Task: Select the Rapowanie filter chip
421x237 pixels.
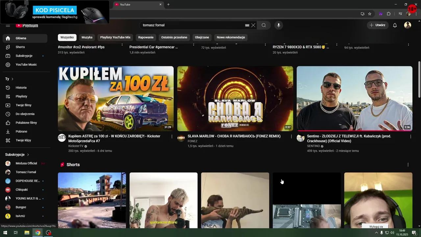Action: pyautogui.click(x=146, y=38)
